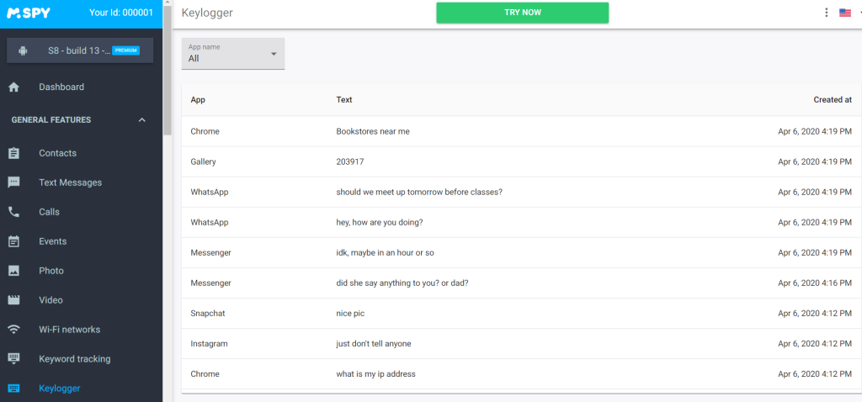Collapse the General Features section chevron
862x402 pixels.
(x=141, y=119)
